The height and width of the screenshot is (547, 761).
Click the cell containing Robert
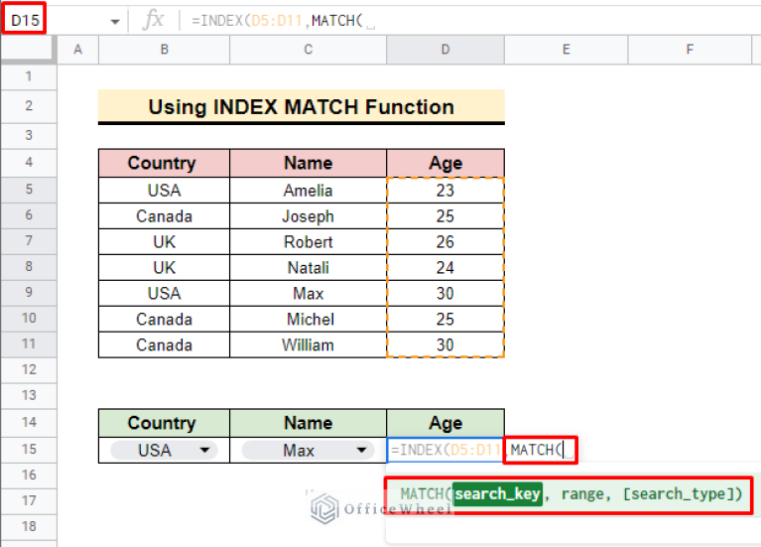(x=309, y=241)
